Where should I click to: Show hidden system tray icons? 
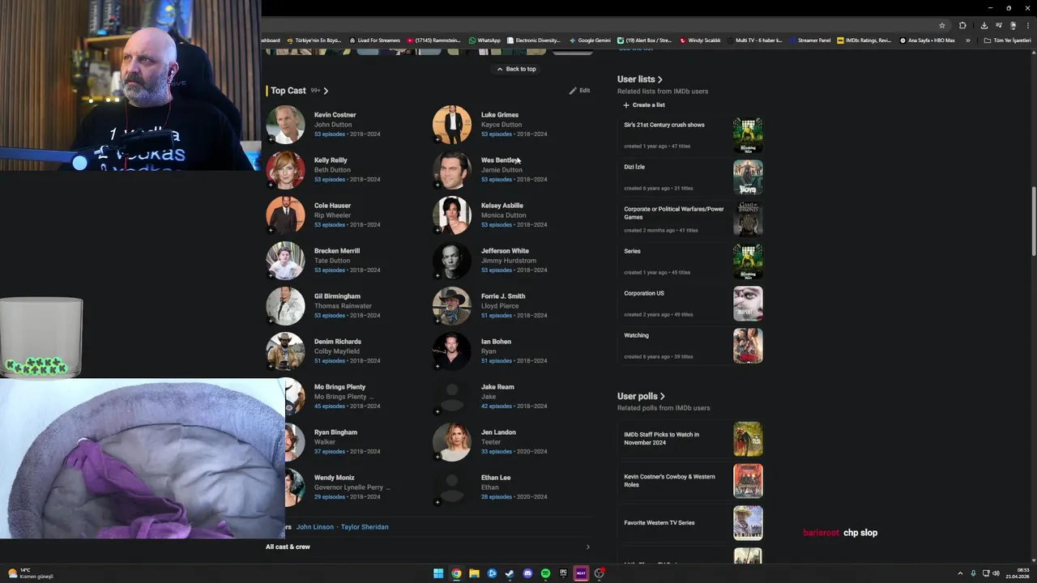(x=960, y=573)
